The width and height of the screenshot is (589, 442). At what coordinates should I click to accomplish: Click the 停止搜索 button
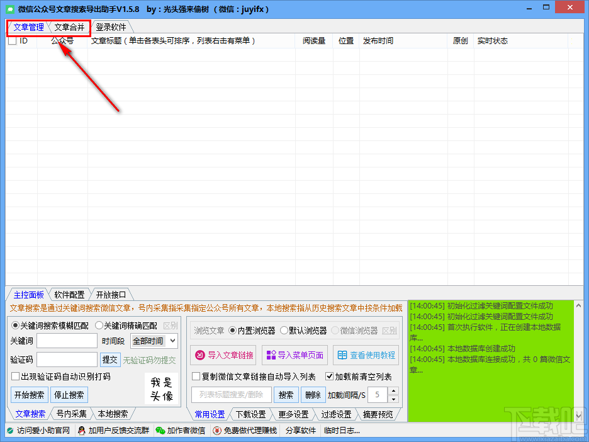click(x=69, y=395)
